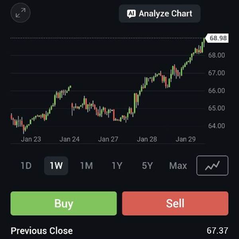Click the 67.37 previous close value
This screenshot has height=239, width=239.
217,231
